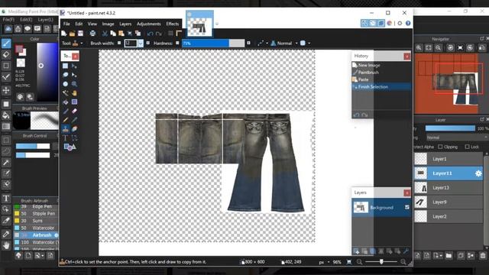Select the Rectangle Select tool in paint.net
This screenshot has height=275, width=489.
[65, 66]
